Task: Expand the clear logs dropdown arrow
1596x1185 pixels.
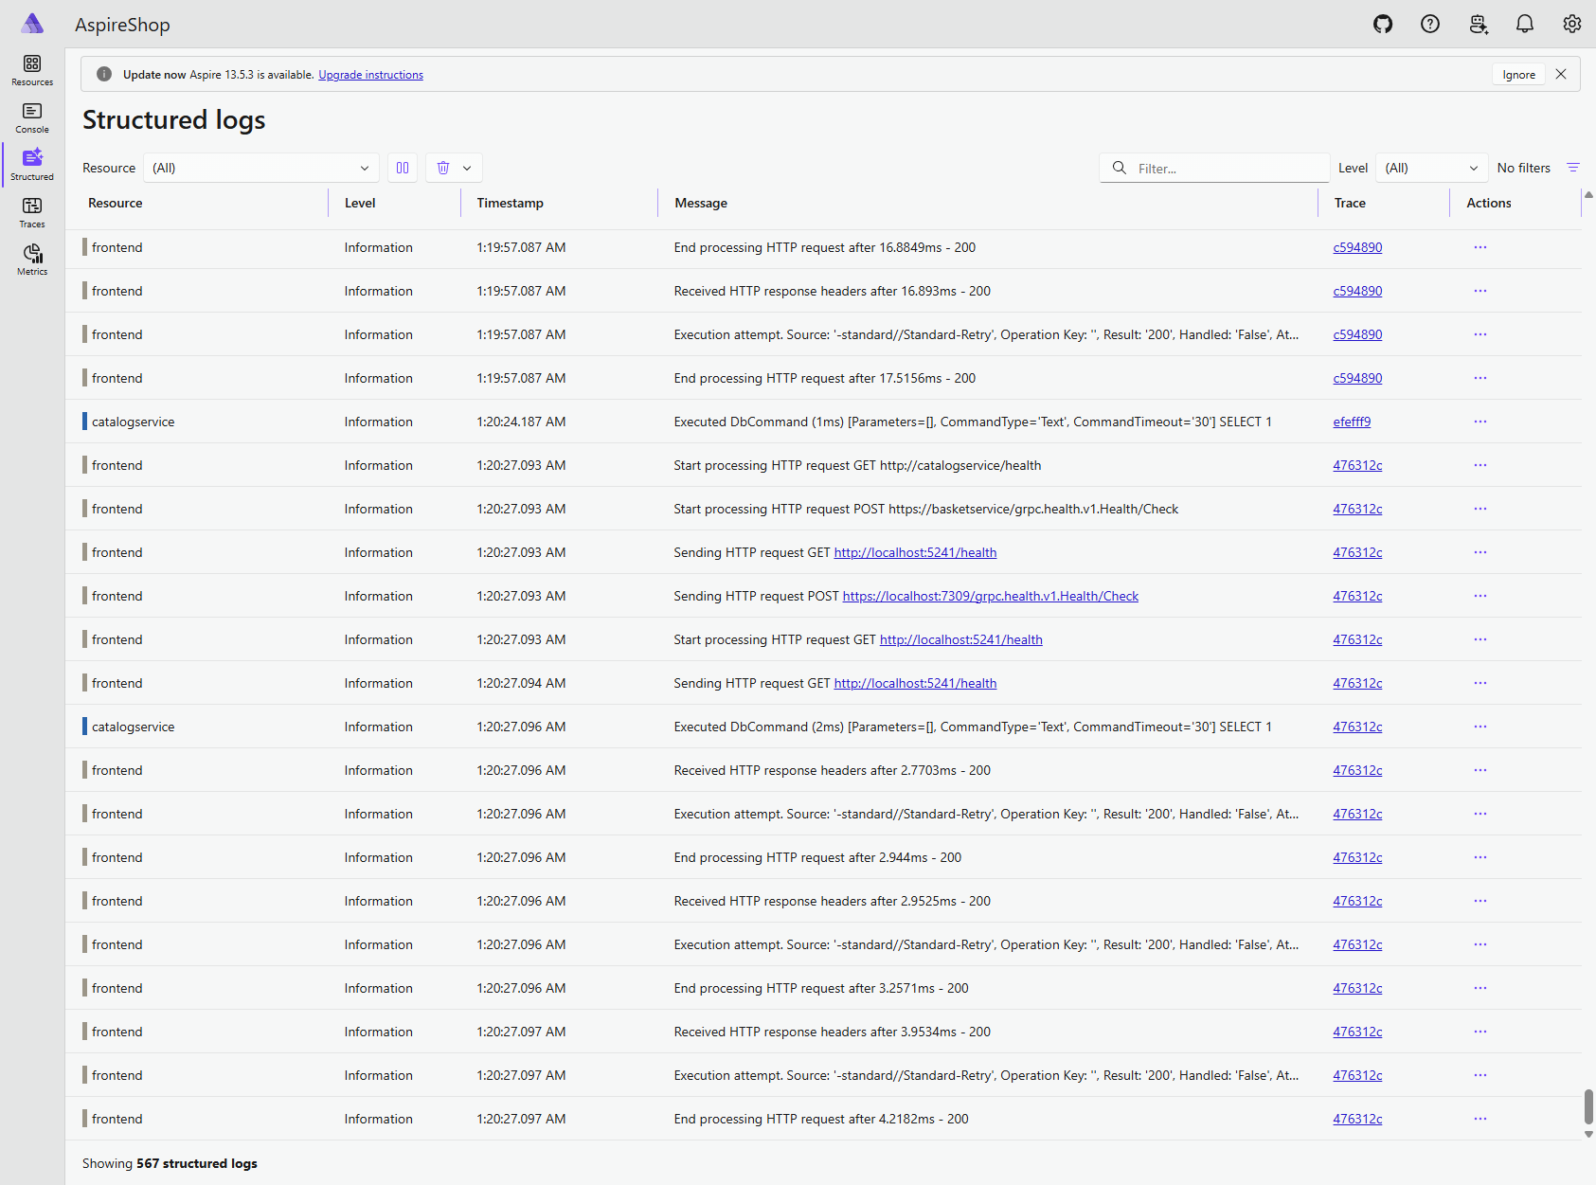Action: click(467, 168)
